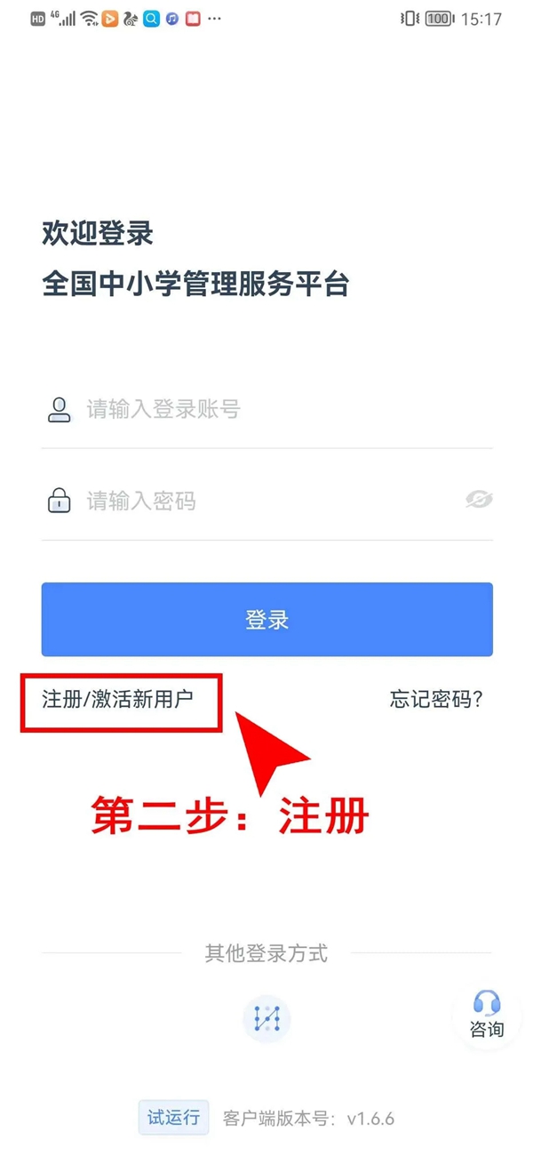Viewport: 533px width, 1156px height.
Task: Tap the vibrate mode status icon
Action: (x=410, y=19)
